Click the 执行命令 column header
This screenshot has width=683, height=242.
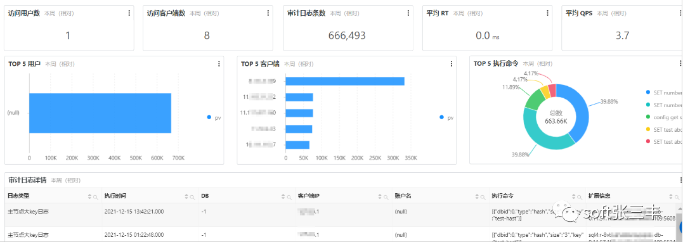click(x=502, y=196)
